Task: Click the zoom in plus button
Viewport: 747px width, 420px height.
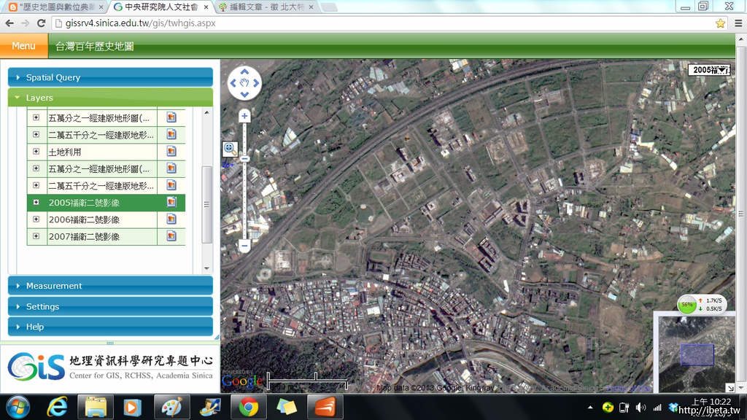Action: coord(244,116)
